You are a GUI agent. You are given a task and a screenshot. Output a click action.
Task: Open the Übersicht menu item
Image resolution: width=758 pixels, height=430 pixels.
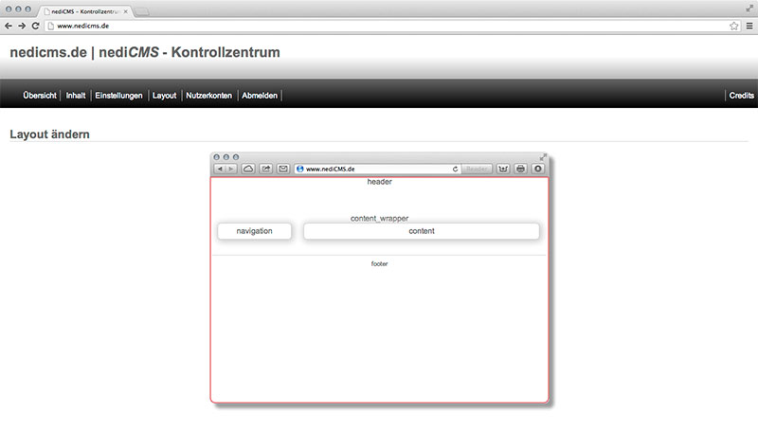pyautogui.click(x=40, y=96)
